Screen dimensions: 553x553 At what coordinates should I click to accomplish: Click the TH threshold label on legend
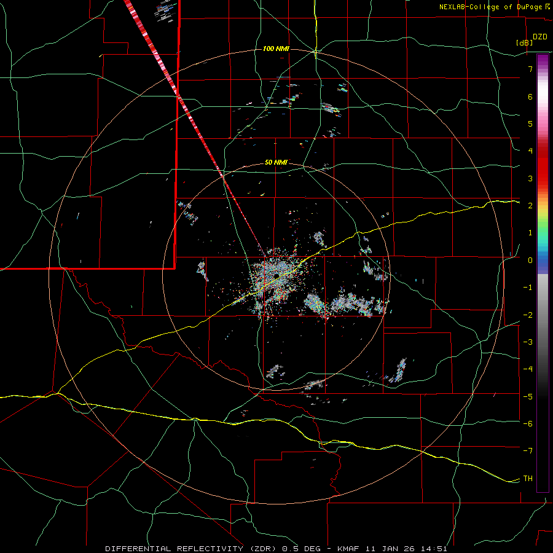pyautogui.click(x=528, y=479)
